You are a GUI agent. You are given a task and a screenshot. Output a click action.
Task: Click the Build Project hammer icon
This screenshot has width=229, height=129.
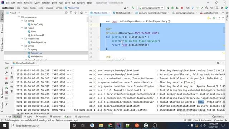[x=133, y=8]
